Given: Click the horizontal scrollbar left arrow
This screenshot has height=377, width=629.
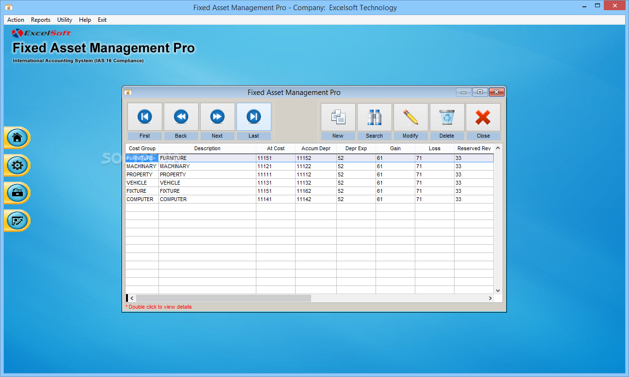Looking at the screenshot, I should (132, 298).
